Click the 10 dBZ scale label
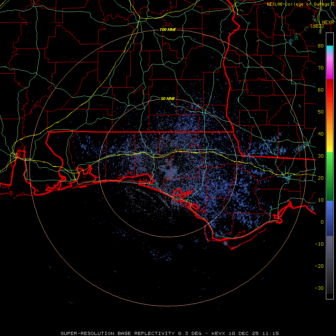Image resolution: width=336 pixels, height=336 pixels. [321, 200]
